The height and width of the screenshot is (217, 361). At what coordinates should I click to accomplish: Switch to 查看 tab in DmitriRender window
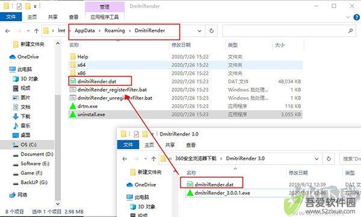pos(73,17)
